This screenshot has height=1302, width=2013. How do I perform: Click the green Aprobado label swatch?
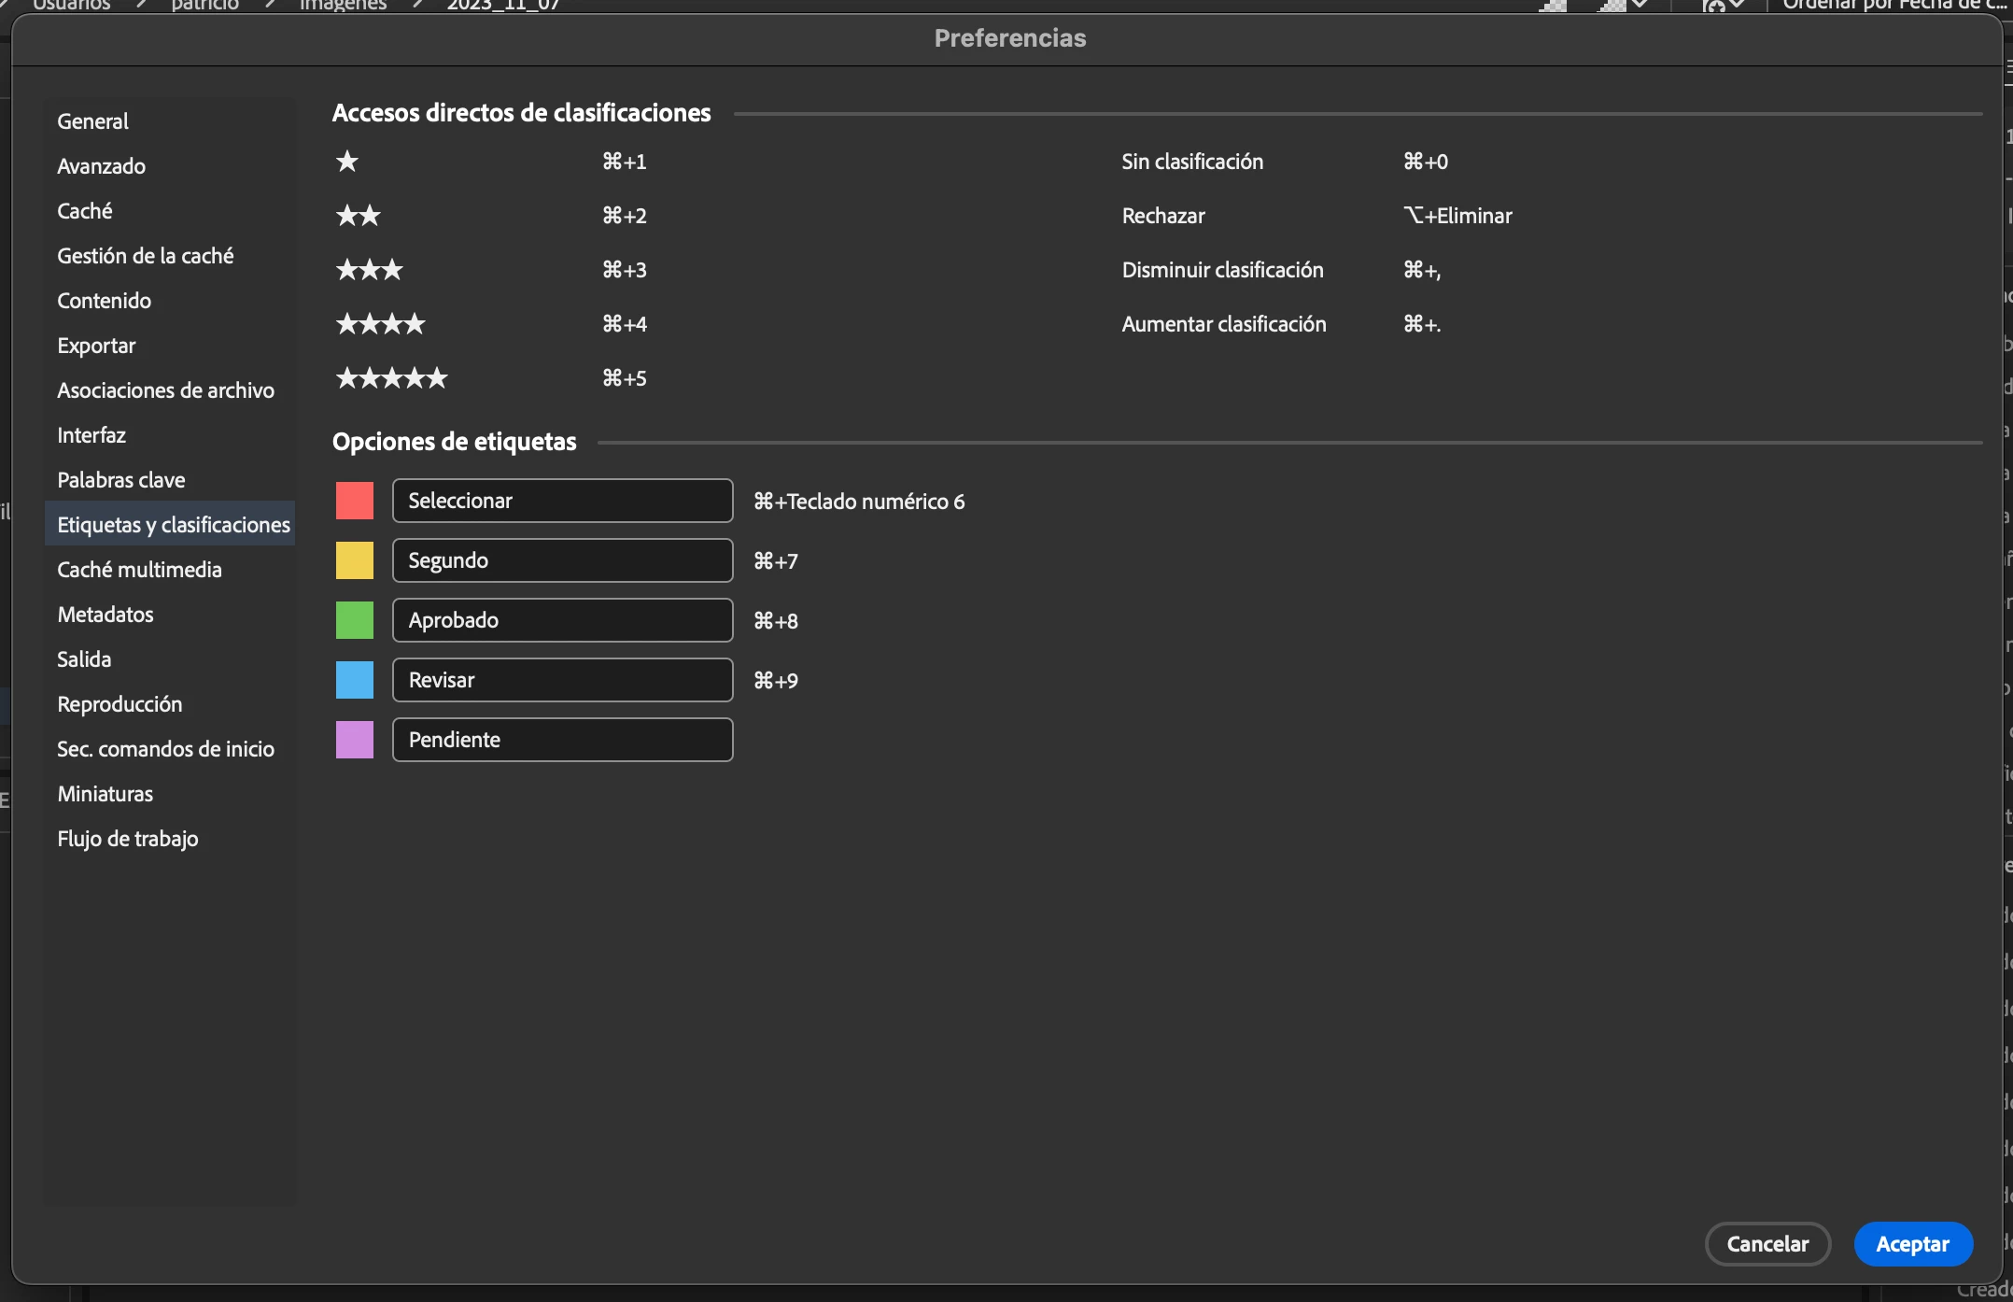pyautogui.click(x=354, y=620)
